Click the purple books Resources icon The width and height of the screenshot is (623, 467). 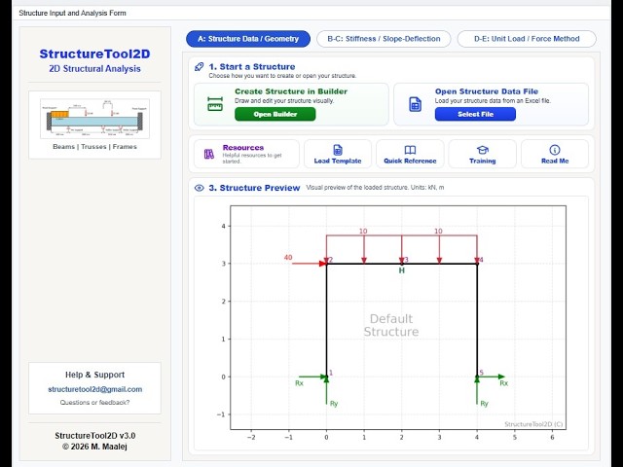coord(209,154)
